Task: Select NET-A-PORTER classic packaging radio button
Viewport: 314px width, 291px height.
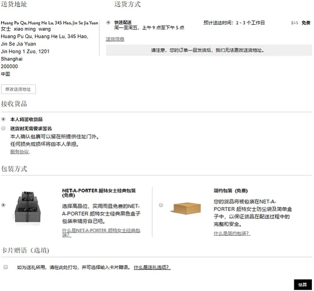Action: [3, 205]
